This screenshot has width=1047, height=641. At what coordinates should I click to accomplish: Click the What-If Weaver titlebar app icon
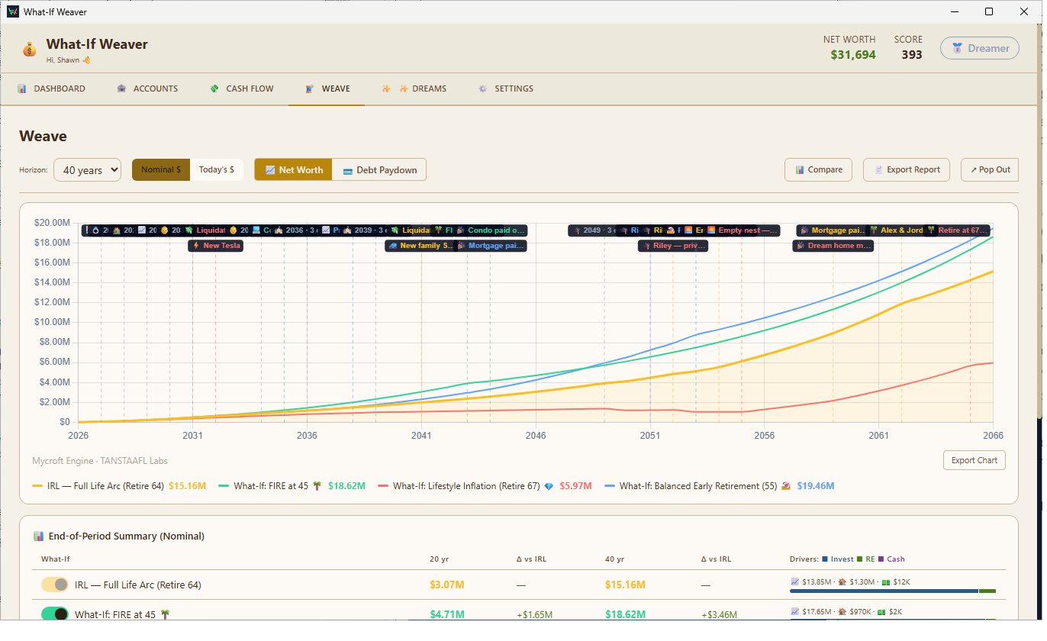point(12,11)
